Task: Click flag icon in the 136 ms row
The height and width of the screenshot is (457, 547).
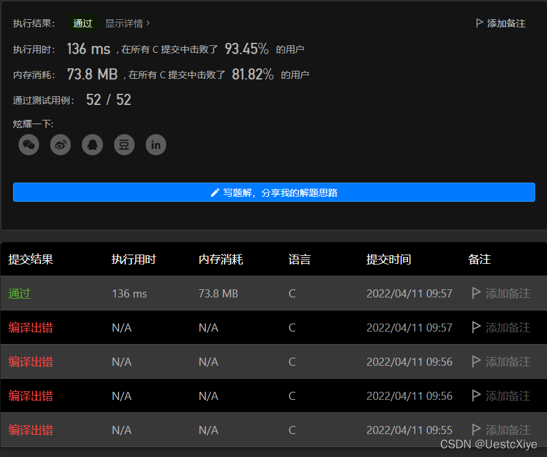Action: tap(476, 293)
